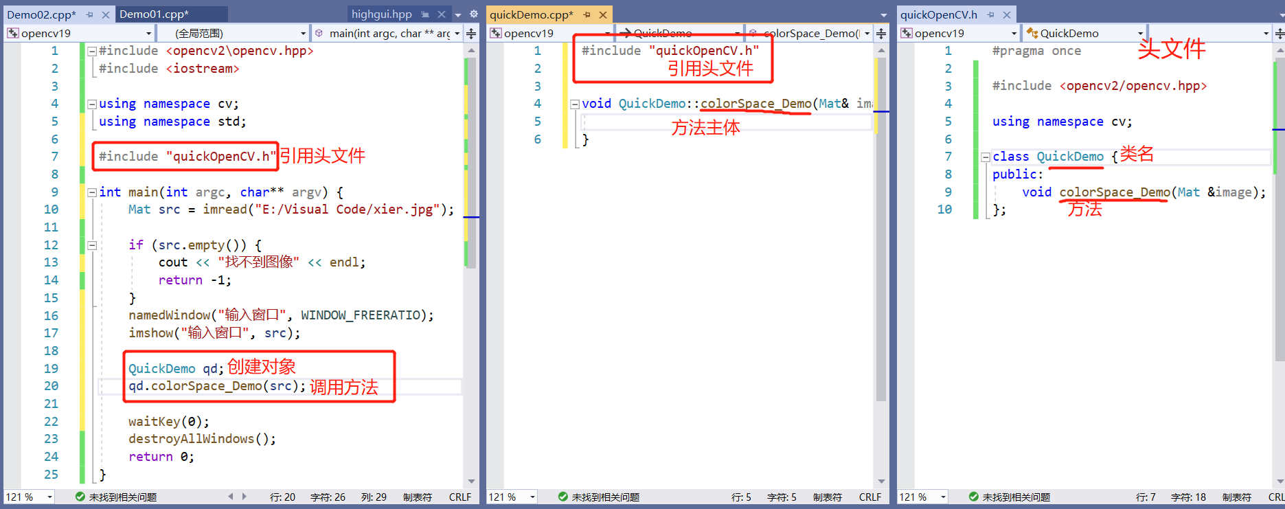Collapse the using namespace block on line 4

pos(92,104)
